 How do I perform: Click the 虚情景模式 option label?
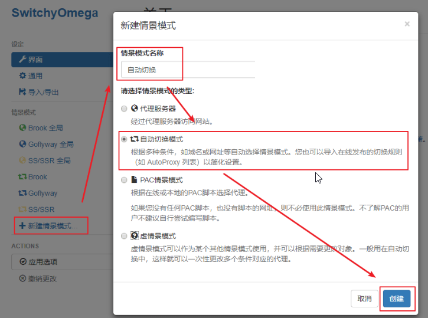pos(158,236)
